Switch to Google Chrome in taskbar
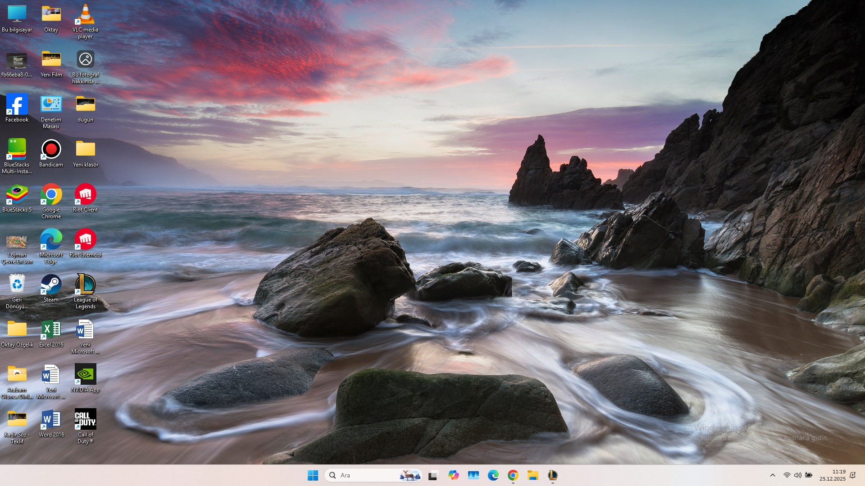The image size is (865, 486). click(x=513, y=475)
